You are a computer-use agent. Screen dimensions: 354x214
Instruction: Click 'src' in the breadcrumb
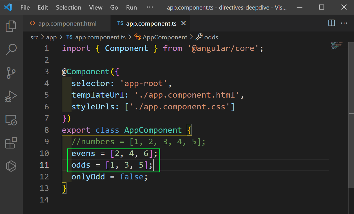(34, 37)
